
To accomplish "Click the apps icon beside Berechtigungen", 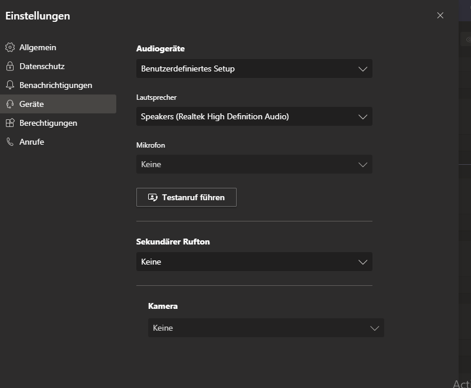I will click(10, 123).
